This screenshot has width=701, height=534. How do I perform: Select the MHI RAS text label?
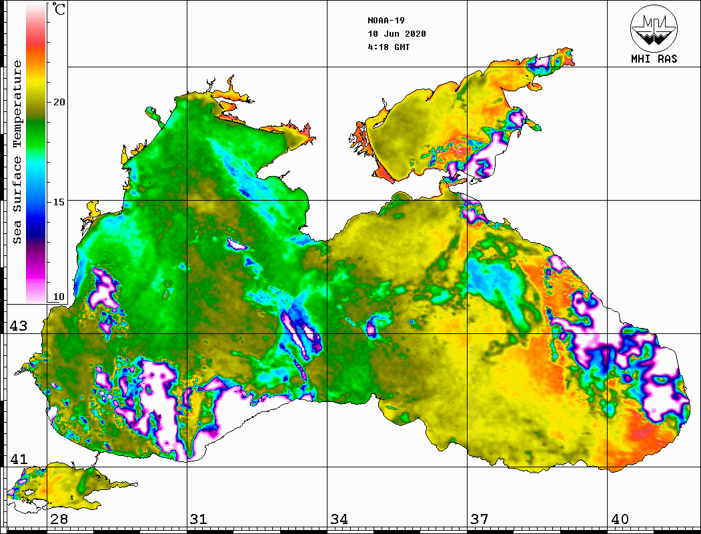coord(654,59)
